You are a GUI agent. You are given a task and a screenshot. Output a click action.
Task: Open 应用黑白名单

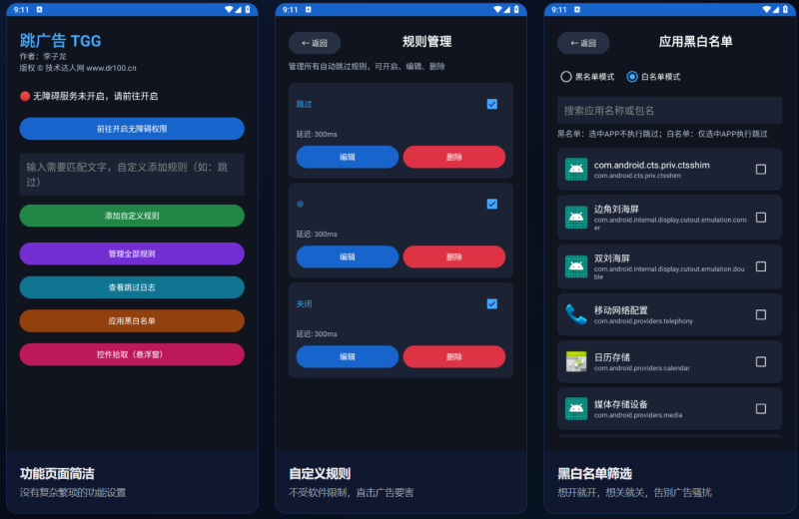click(132, 320)
